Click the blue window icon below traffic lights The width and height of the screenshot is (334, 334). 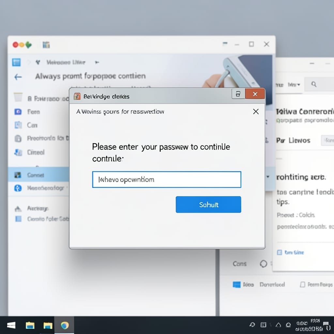coord(16,62)
